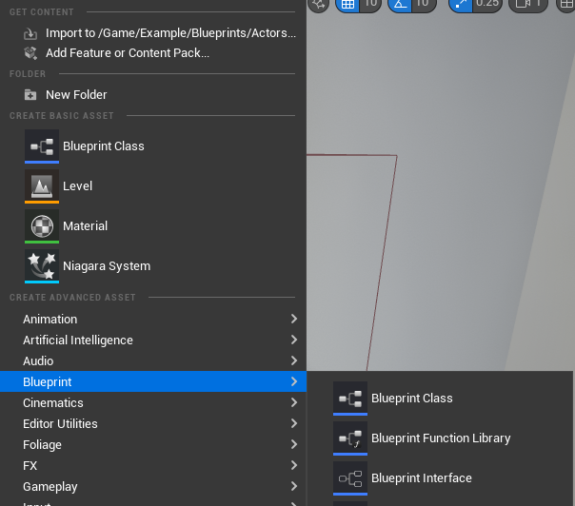
Task: Open the scale snap value 0.25
Action: point(487,4)
